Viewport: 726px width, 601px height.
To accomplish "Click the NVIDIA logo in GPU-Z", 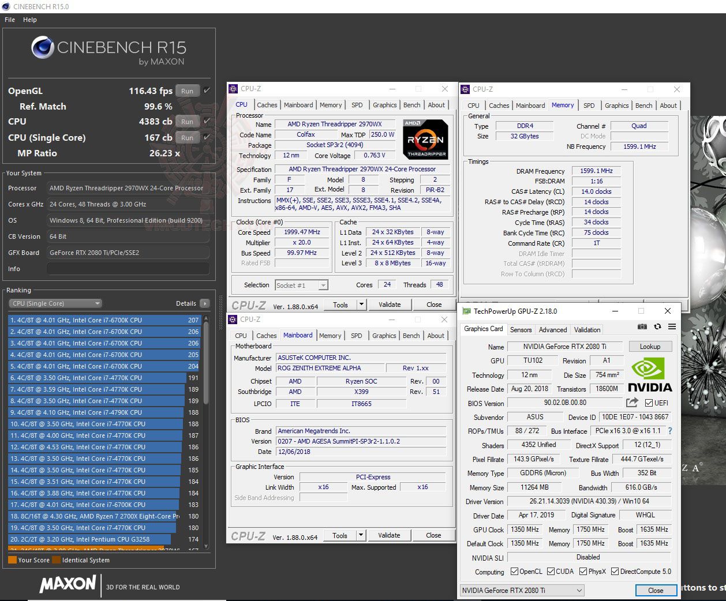I will pos(650,375).
